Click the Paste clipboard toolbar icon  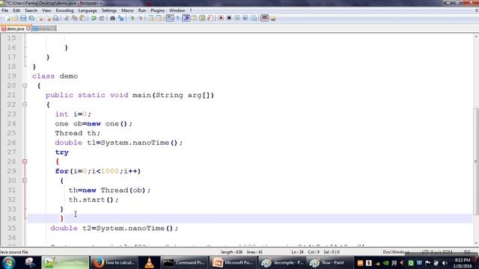[x=82, y=19]
